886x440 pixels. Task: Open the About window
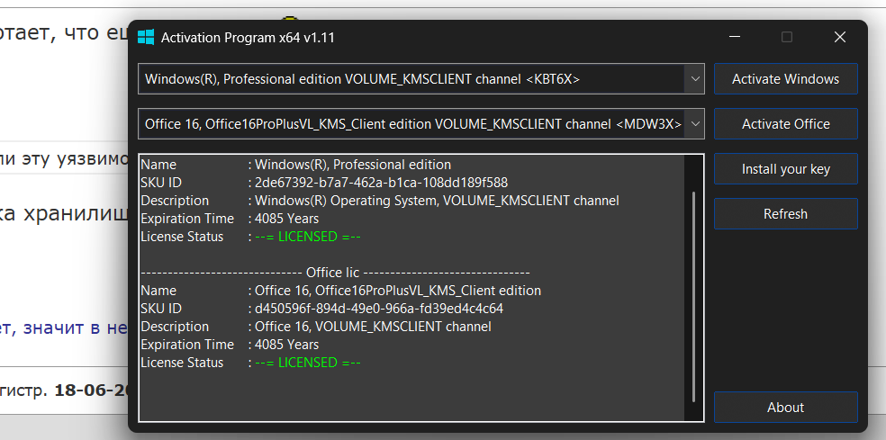click(785, 408)
